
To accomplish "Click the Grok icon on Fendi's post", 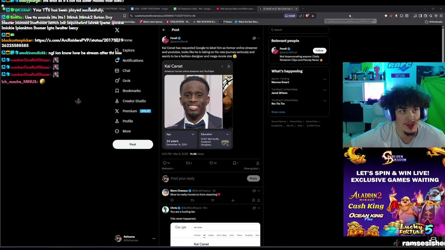I will click(254, 38).
